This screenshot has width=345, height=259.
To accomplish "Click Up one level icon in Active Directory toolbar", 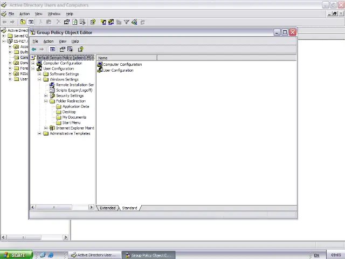I will coord(23,22).
